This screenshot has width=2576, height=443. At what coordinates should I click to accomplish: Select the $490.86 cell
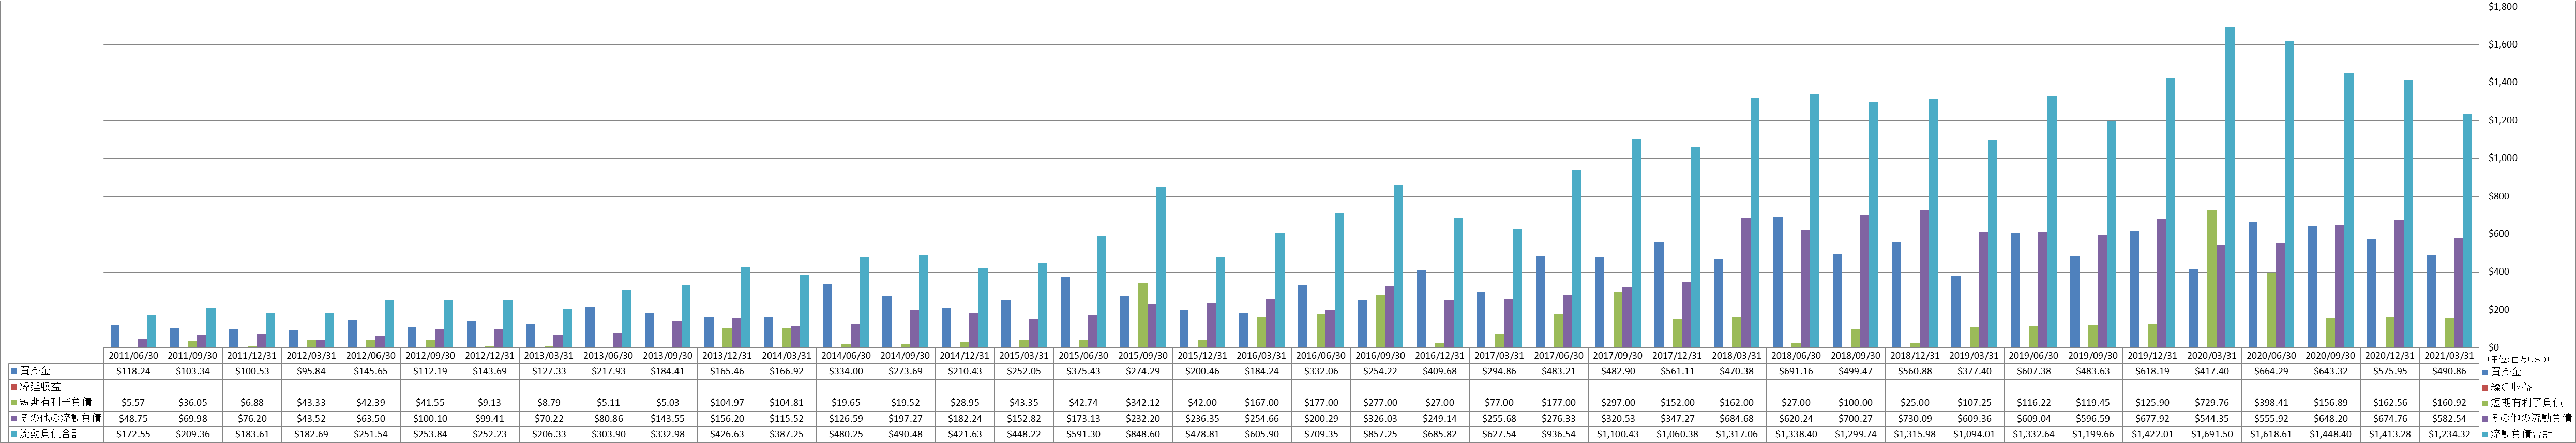click(x=2450, y=371)
